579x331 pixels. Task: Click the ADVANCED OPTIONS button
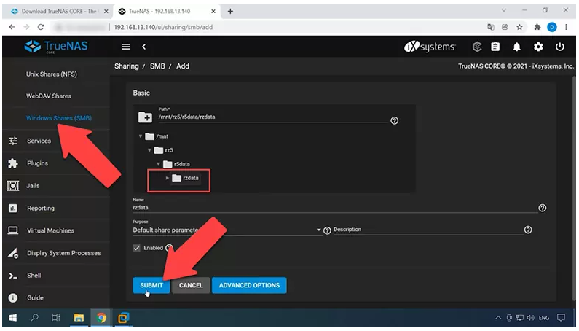249,285
